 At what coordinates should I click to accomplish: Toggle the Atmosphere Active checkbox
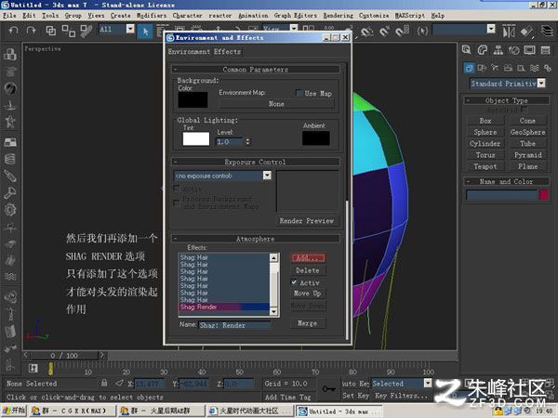[x=294, y=282]
